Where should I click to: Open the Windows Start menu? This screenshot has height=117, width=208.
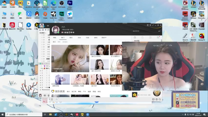[x=2, y=114]
